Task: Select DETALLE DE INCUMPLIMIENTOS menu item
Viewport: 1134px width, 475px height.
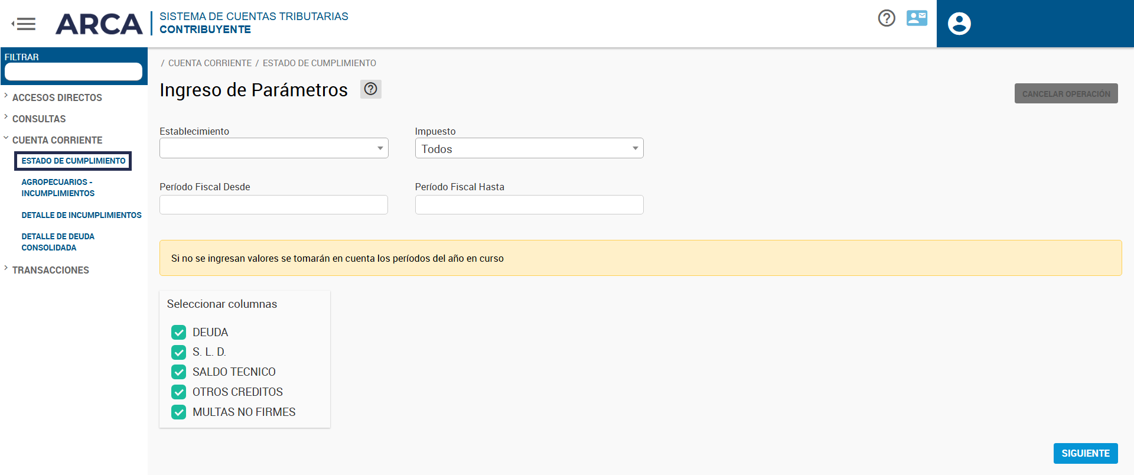Action: coord(82,215)
